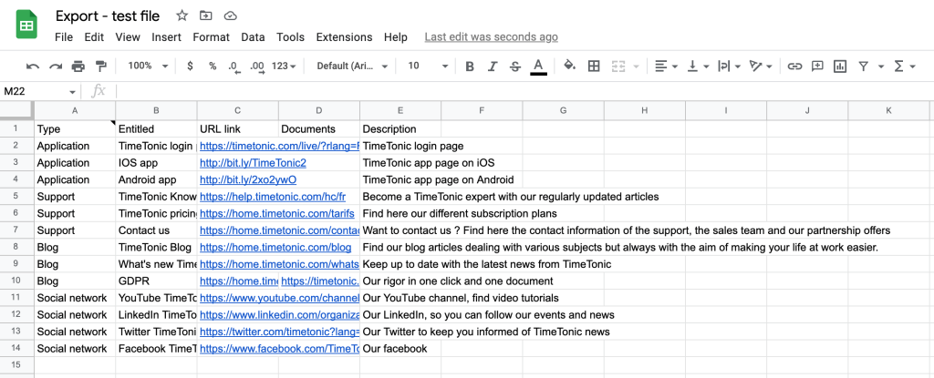The width and height of the screenshot is (934, 378).
Task: Insert a link
Action: [x=794, y=66]
